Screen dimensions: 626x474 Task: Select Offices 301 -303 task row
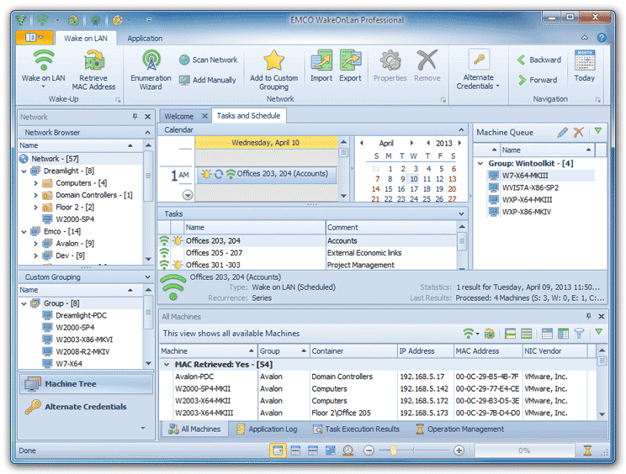[307, 265]
